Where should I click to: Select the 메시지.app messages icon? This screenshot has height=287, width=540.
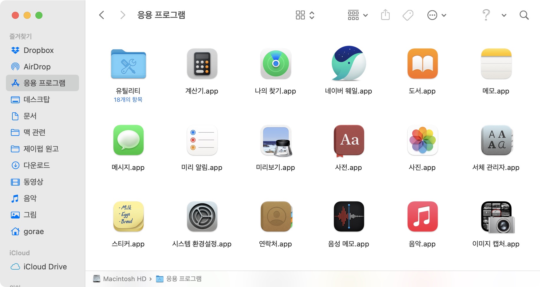[x=128, y=140]
